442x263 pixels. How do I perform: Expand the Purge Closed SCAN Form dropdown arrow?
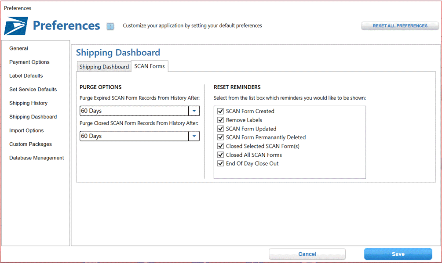(194, 136)
